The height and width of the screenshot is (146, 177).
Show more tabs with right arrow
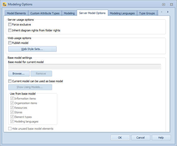click(168, 12)
